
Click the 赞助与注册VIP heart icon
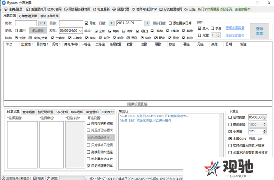133,9
